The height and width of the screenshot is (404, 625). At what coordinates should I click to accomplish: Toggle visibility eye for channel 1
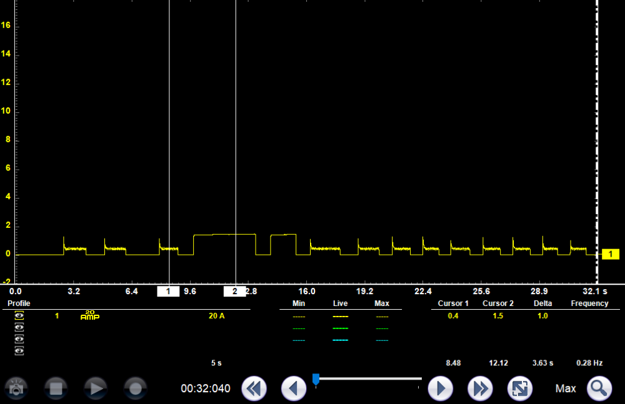(19, 316)
